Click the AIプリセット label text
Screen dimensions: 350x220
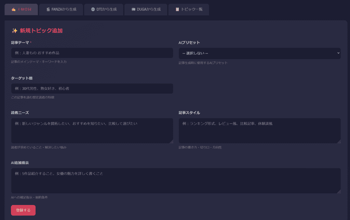[x=189, y=43]
